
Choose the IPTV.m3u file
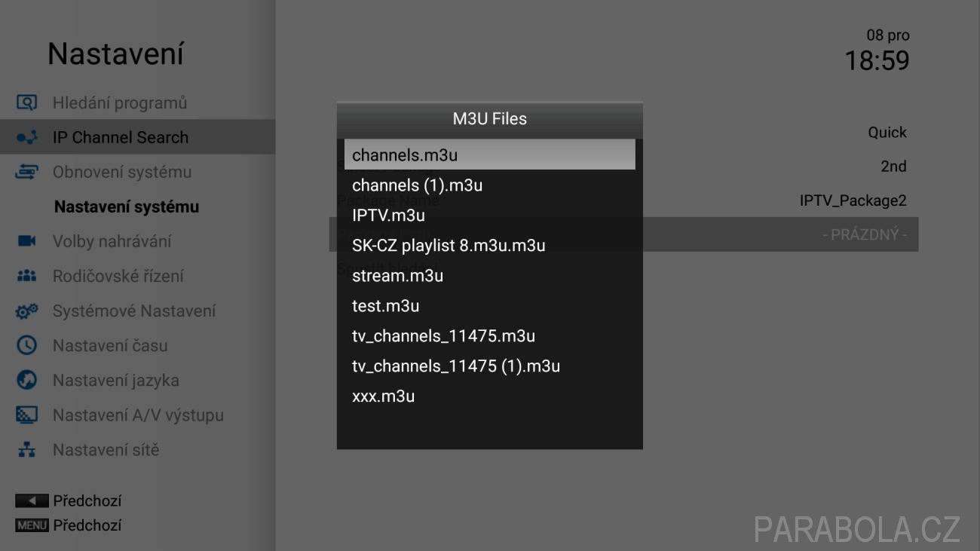pos(489,216)
